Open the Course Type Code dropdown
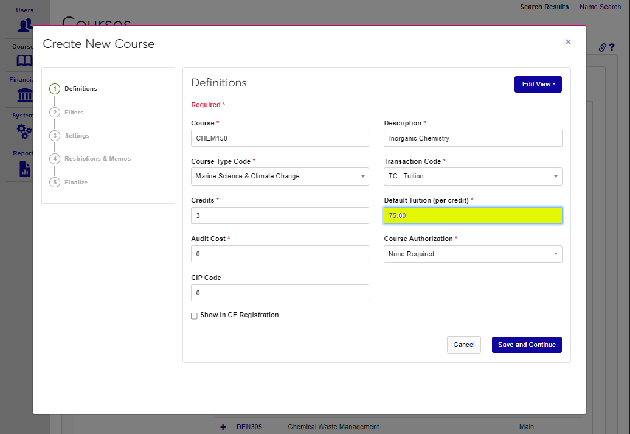 click(x=280, y=177)
